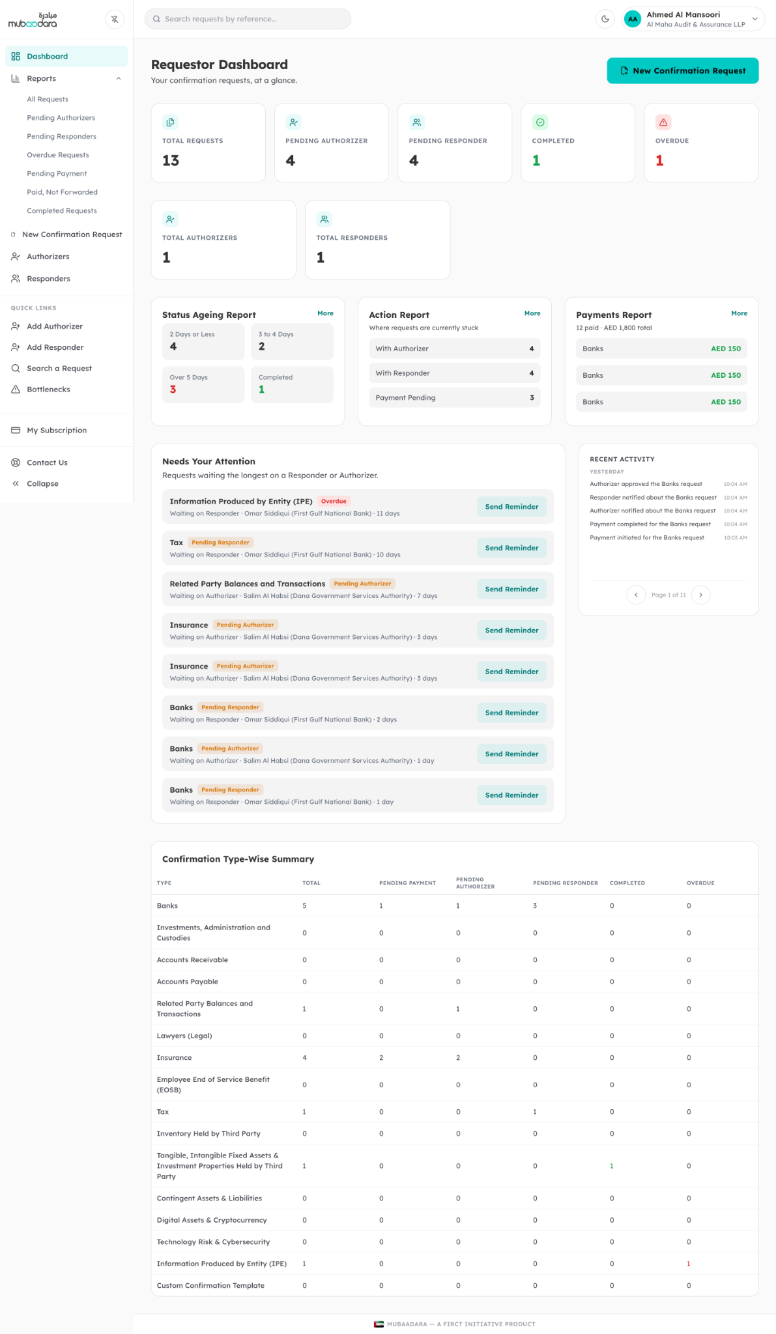Click the With Authorizer action row
The image size is (776, 1334).
click(x=455, y=348)
